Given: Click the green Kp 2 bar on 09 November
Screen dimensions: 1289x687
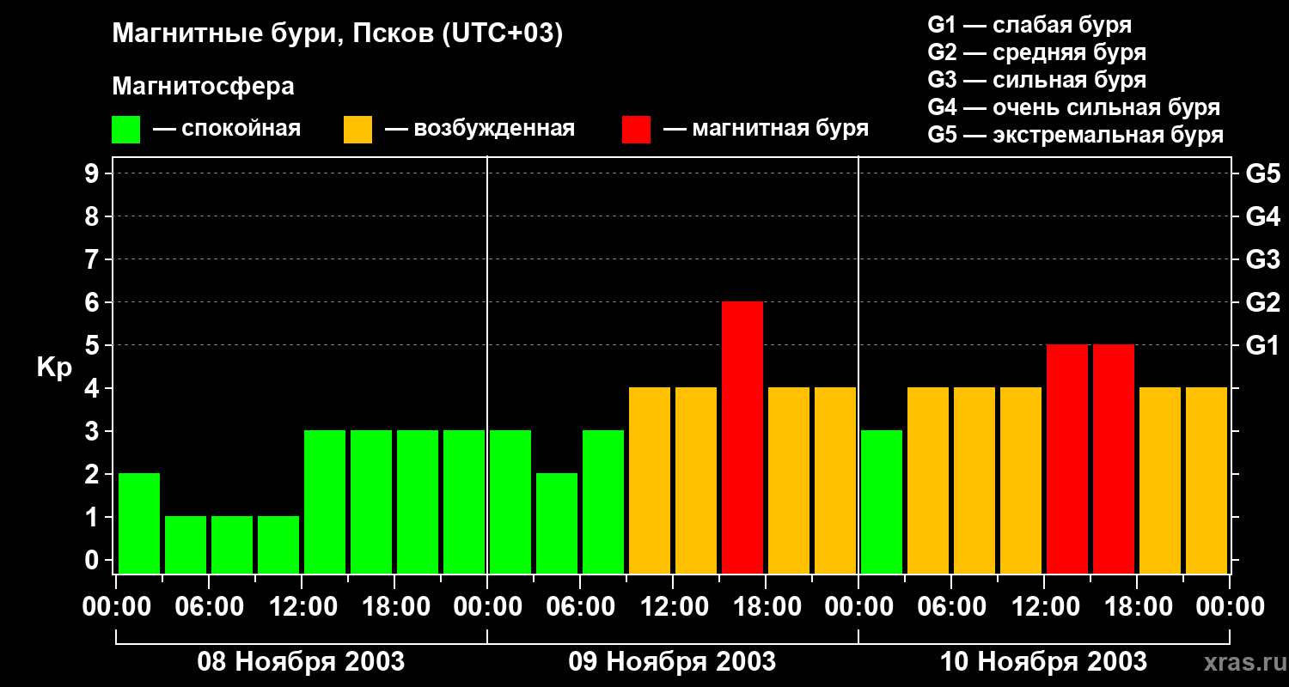Looking at the screenshot, I should pyautogui.click(x=557, y=523).
